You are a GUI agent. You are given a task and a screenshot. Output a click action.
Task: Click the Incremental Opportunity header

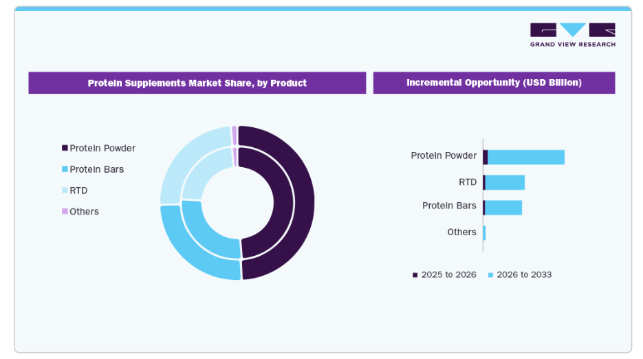coord(494,83)
